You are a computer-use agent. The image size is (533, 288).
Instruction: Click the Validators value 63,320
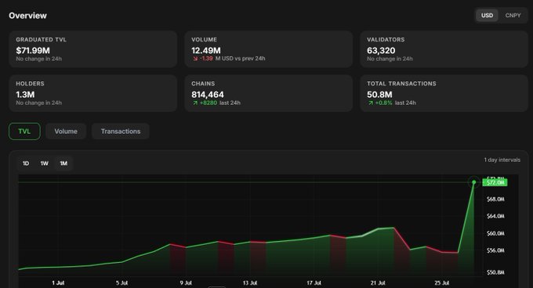tap(381, 51)
